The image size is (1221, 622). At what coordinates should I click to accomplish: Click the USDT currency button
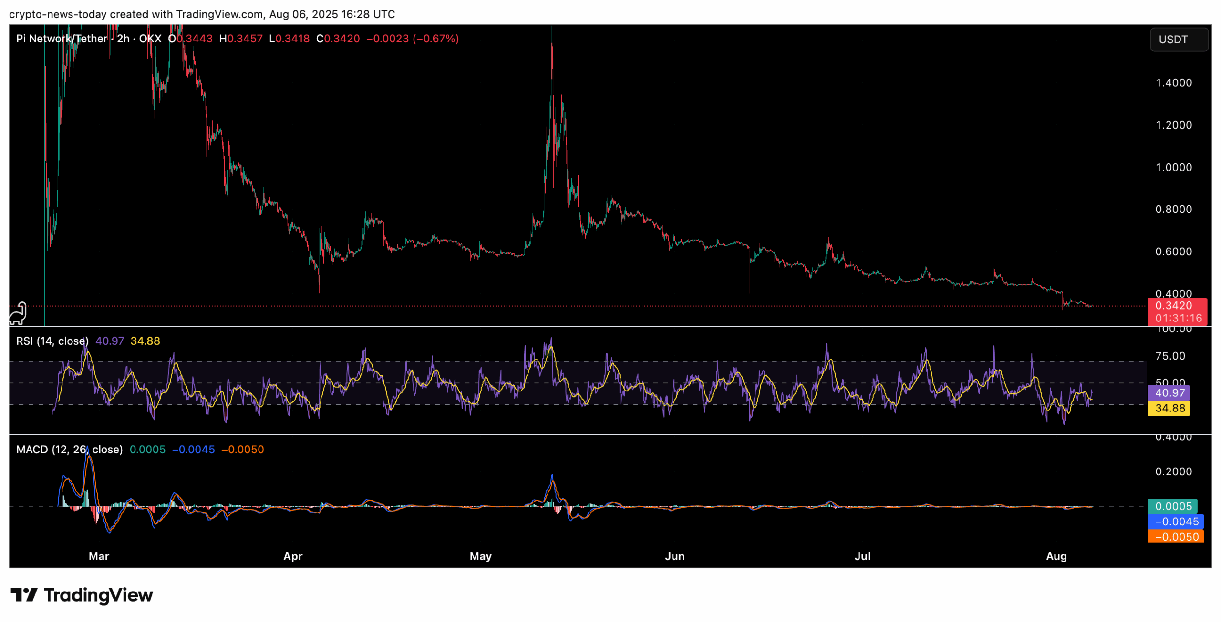click(x=1179, y=39)
